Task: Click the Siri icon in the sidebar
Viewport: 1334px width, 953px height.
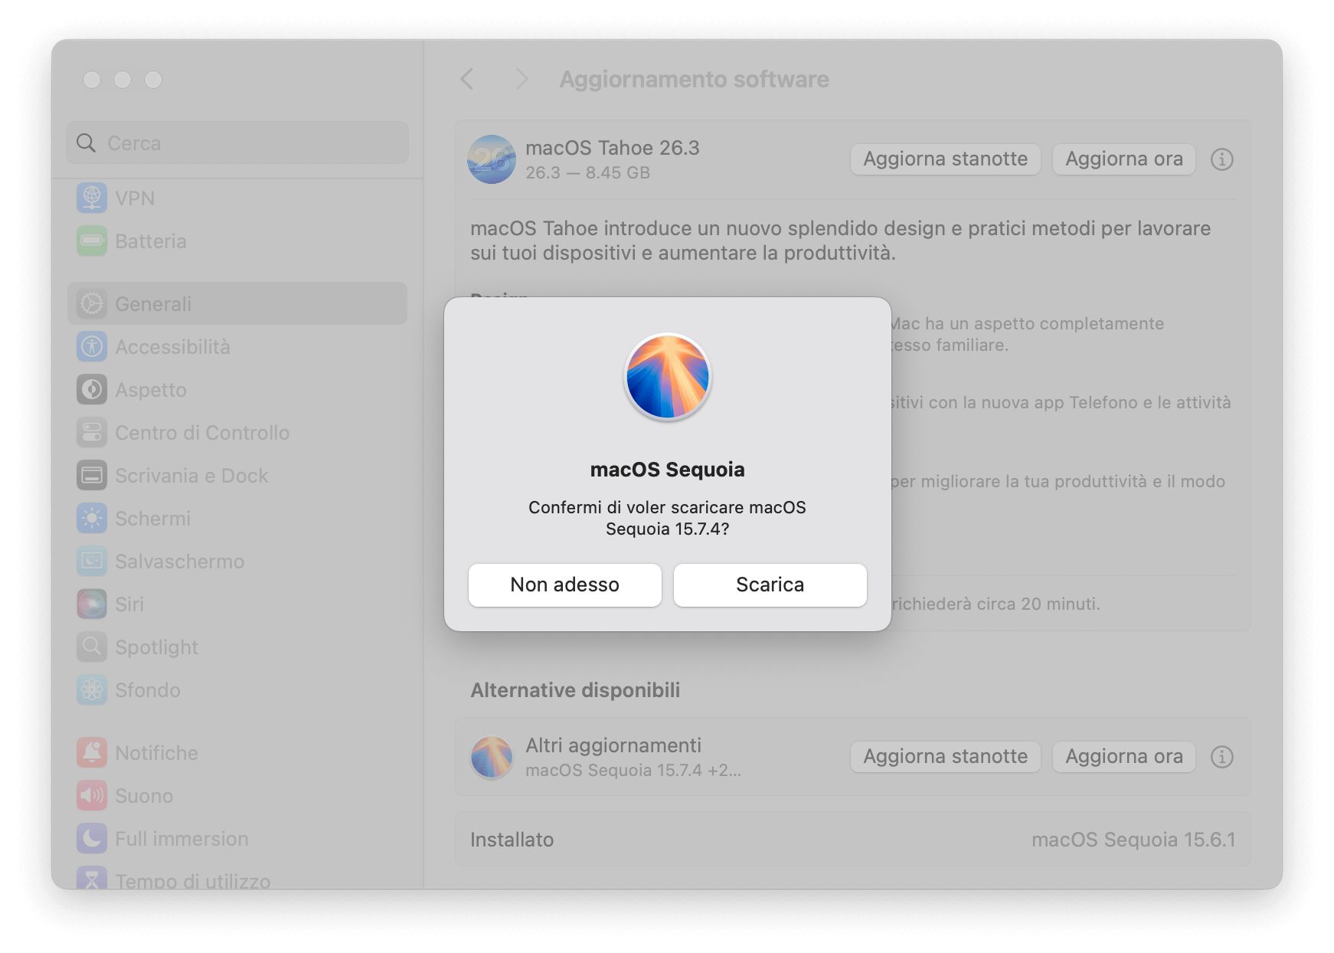Action: 92,604
